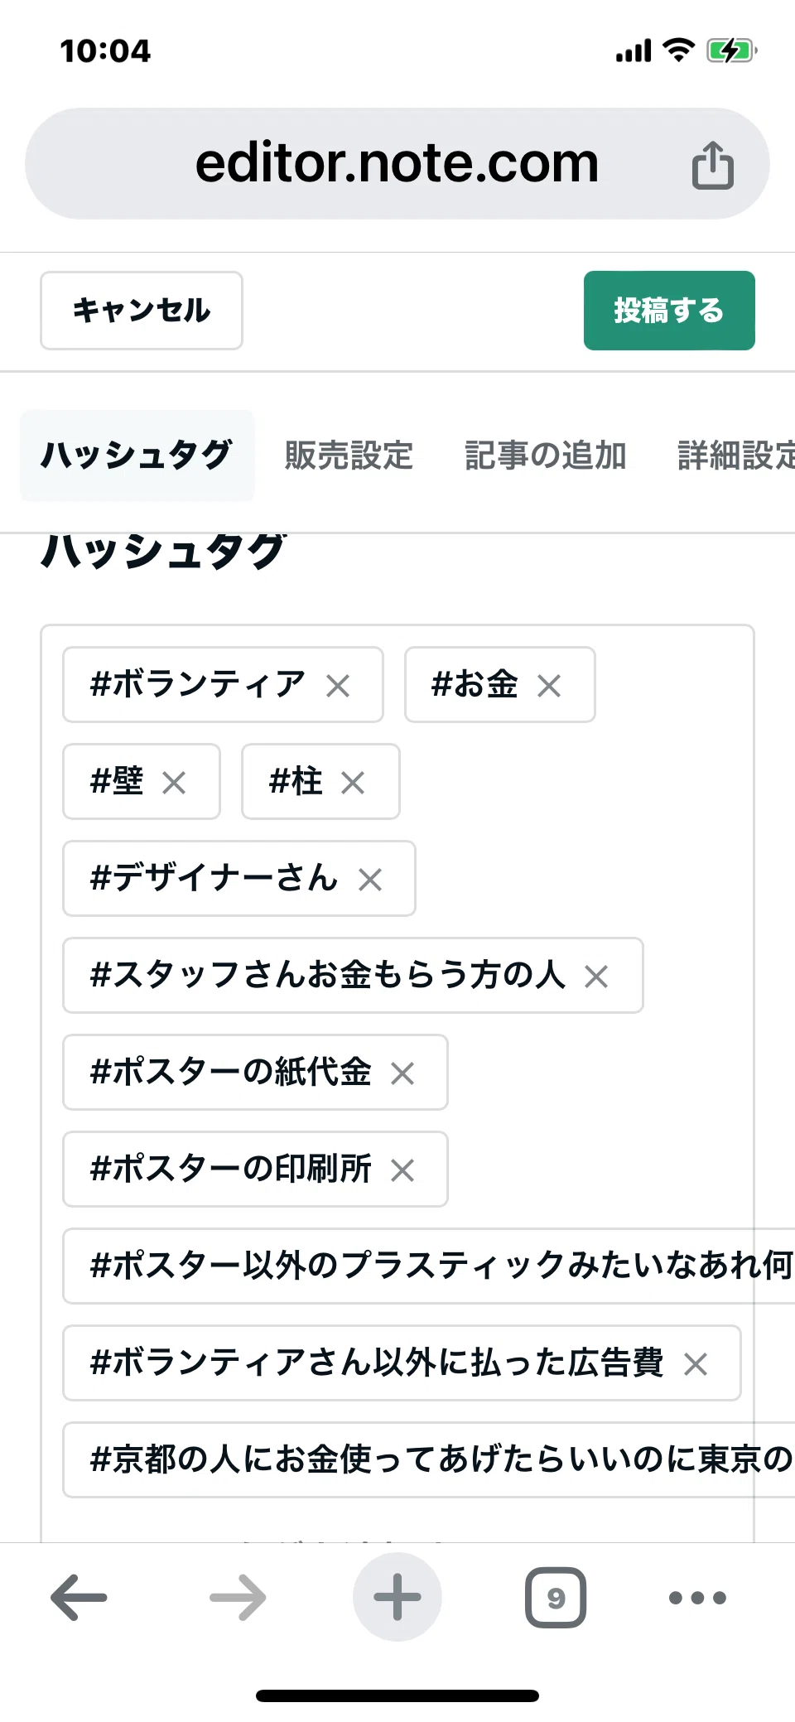Remove #ボランティアさん以外に払った広告費 tag
This screenshot has height=1722, width=795.
[696, 1364]
